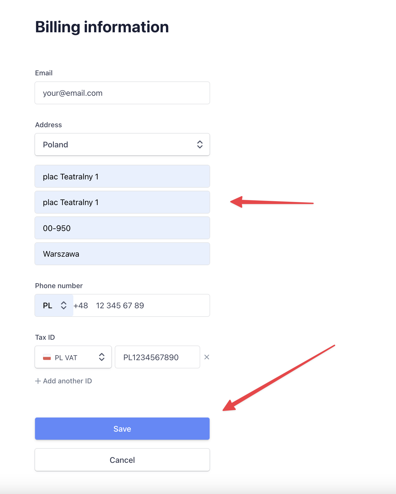Screen dimensions: 396x494
Task: Click the Polish flag icon in Tax ID
Action: 47,357
